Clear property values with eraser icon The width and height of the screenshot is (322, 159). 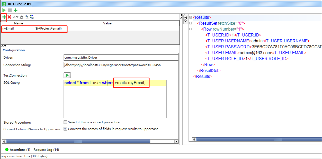point(22,17)
